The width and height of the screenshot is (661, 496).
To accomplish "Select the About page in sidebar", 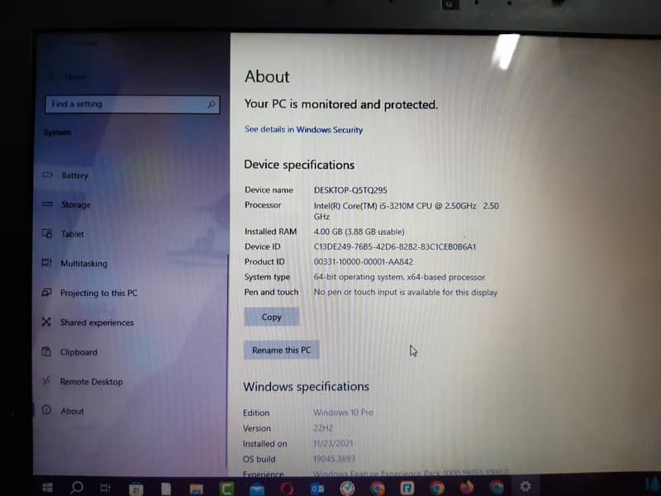I will 72,411.
